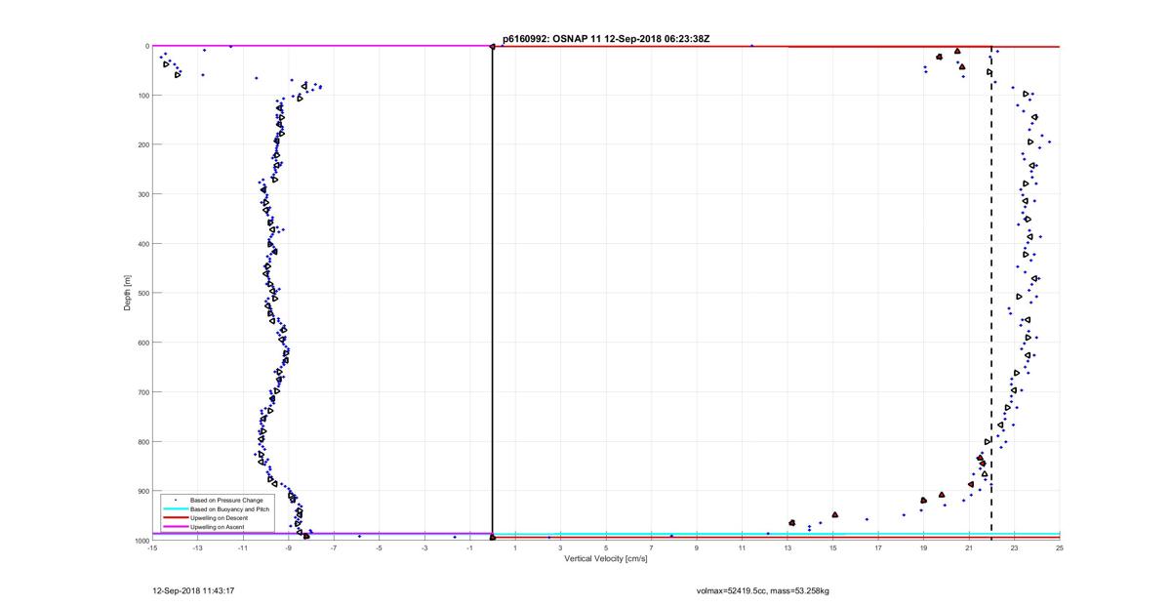Click the dashed black vertical line
Image resolution: width=1171 pixels, height=607 pixels.
point(991,293)
